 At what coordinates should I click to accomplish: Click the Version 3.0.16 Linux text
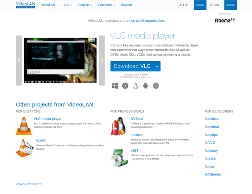click(136, 74)
